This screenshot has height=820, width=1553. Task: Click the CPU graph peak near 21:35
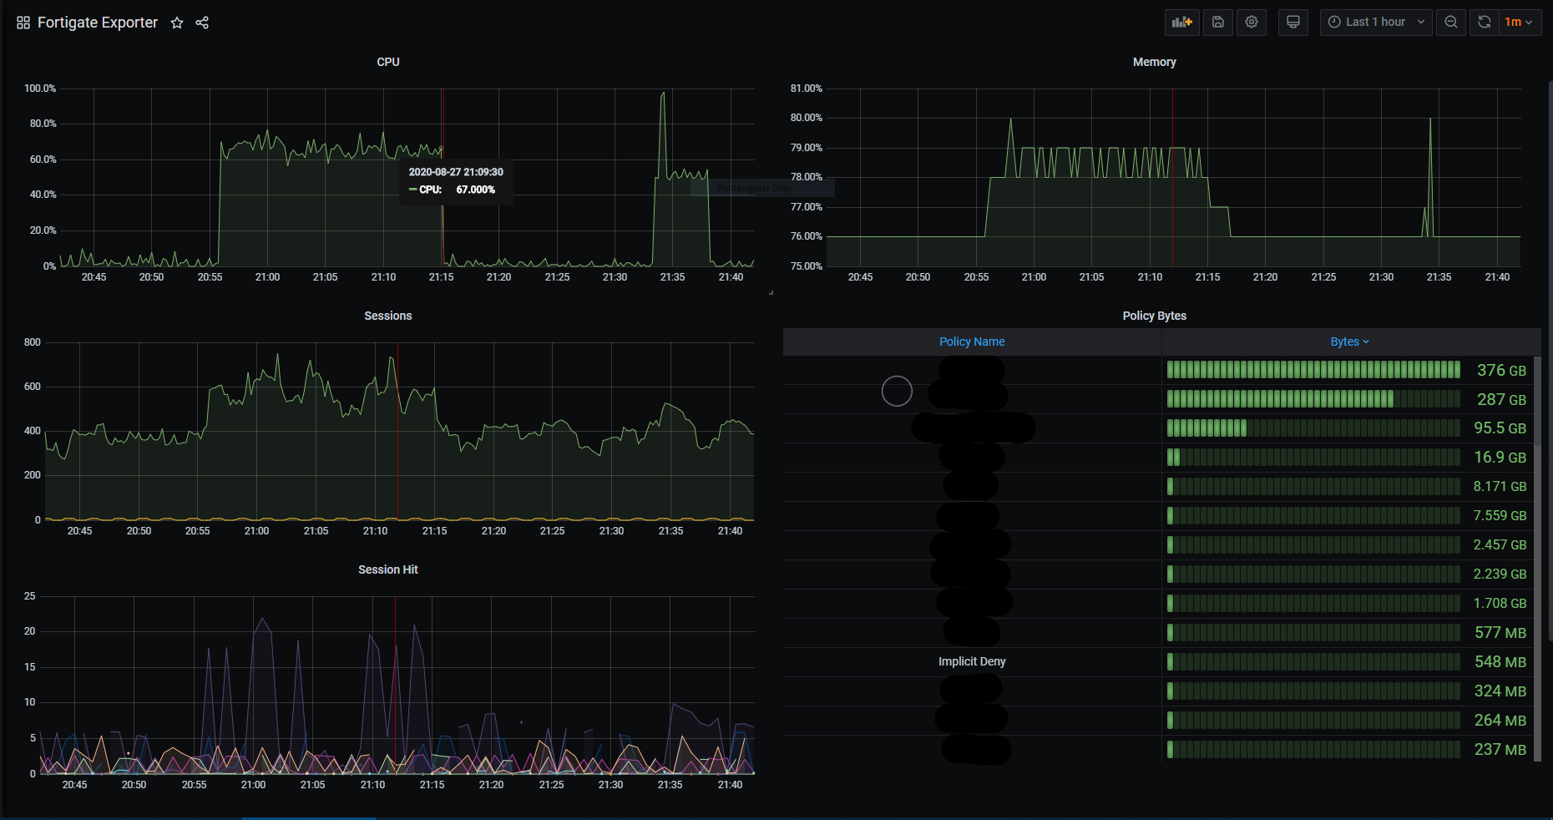coord(663,94)
